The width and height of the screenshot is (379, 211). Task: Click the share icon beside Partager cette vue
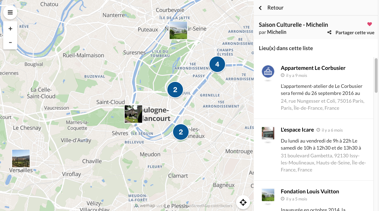[329, 32]
